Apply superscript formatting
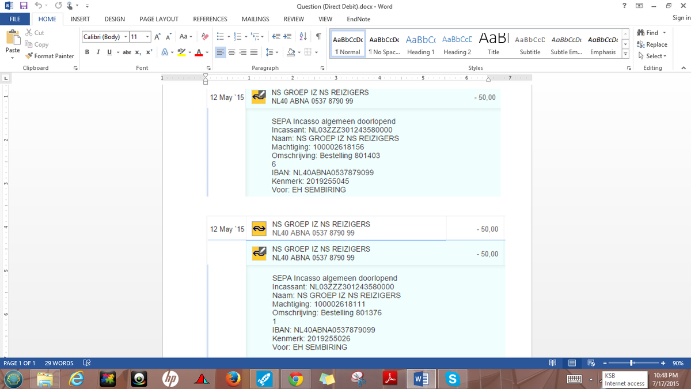The height and width of the screenshot is (389, 691). coord(149,52)
